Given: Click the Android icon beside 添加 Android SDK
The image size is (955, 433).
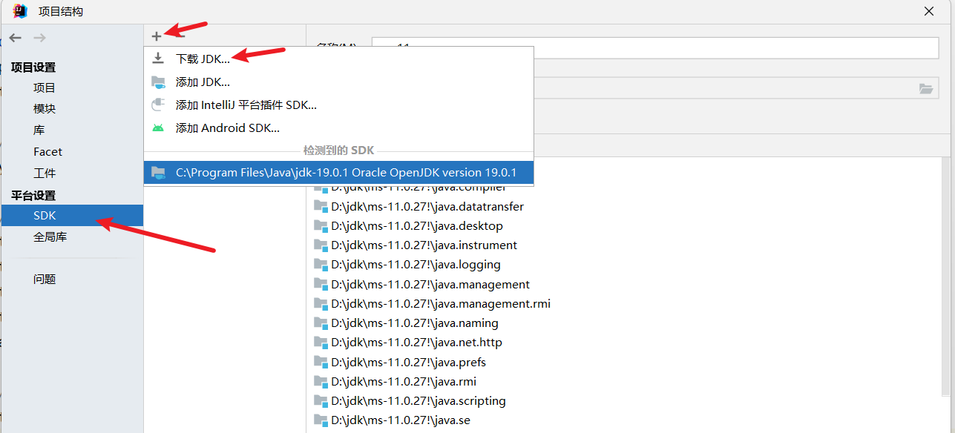Looking at the screenshot, I should coord(158,128).
